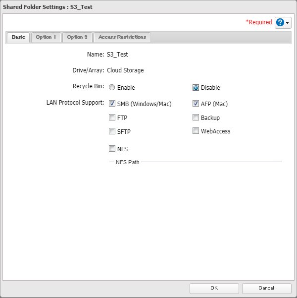This screenshot has width=297, height=298.
Task: Click the blue help question mark icon
Action: click(x=281, y=23)
